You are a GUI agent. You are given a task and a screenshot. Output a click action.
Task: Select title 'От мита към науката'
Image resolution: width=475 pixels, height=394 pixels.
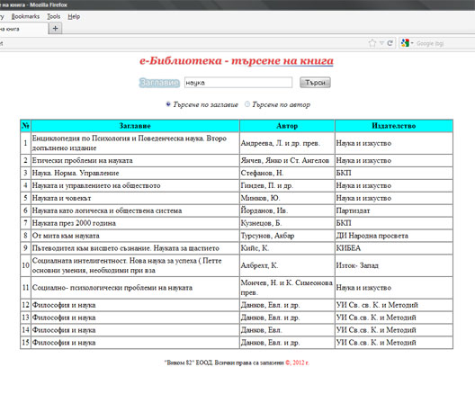[x=66, y=236]
